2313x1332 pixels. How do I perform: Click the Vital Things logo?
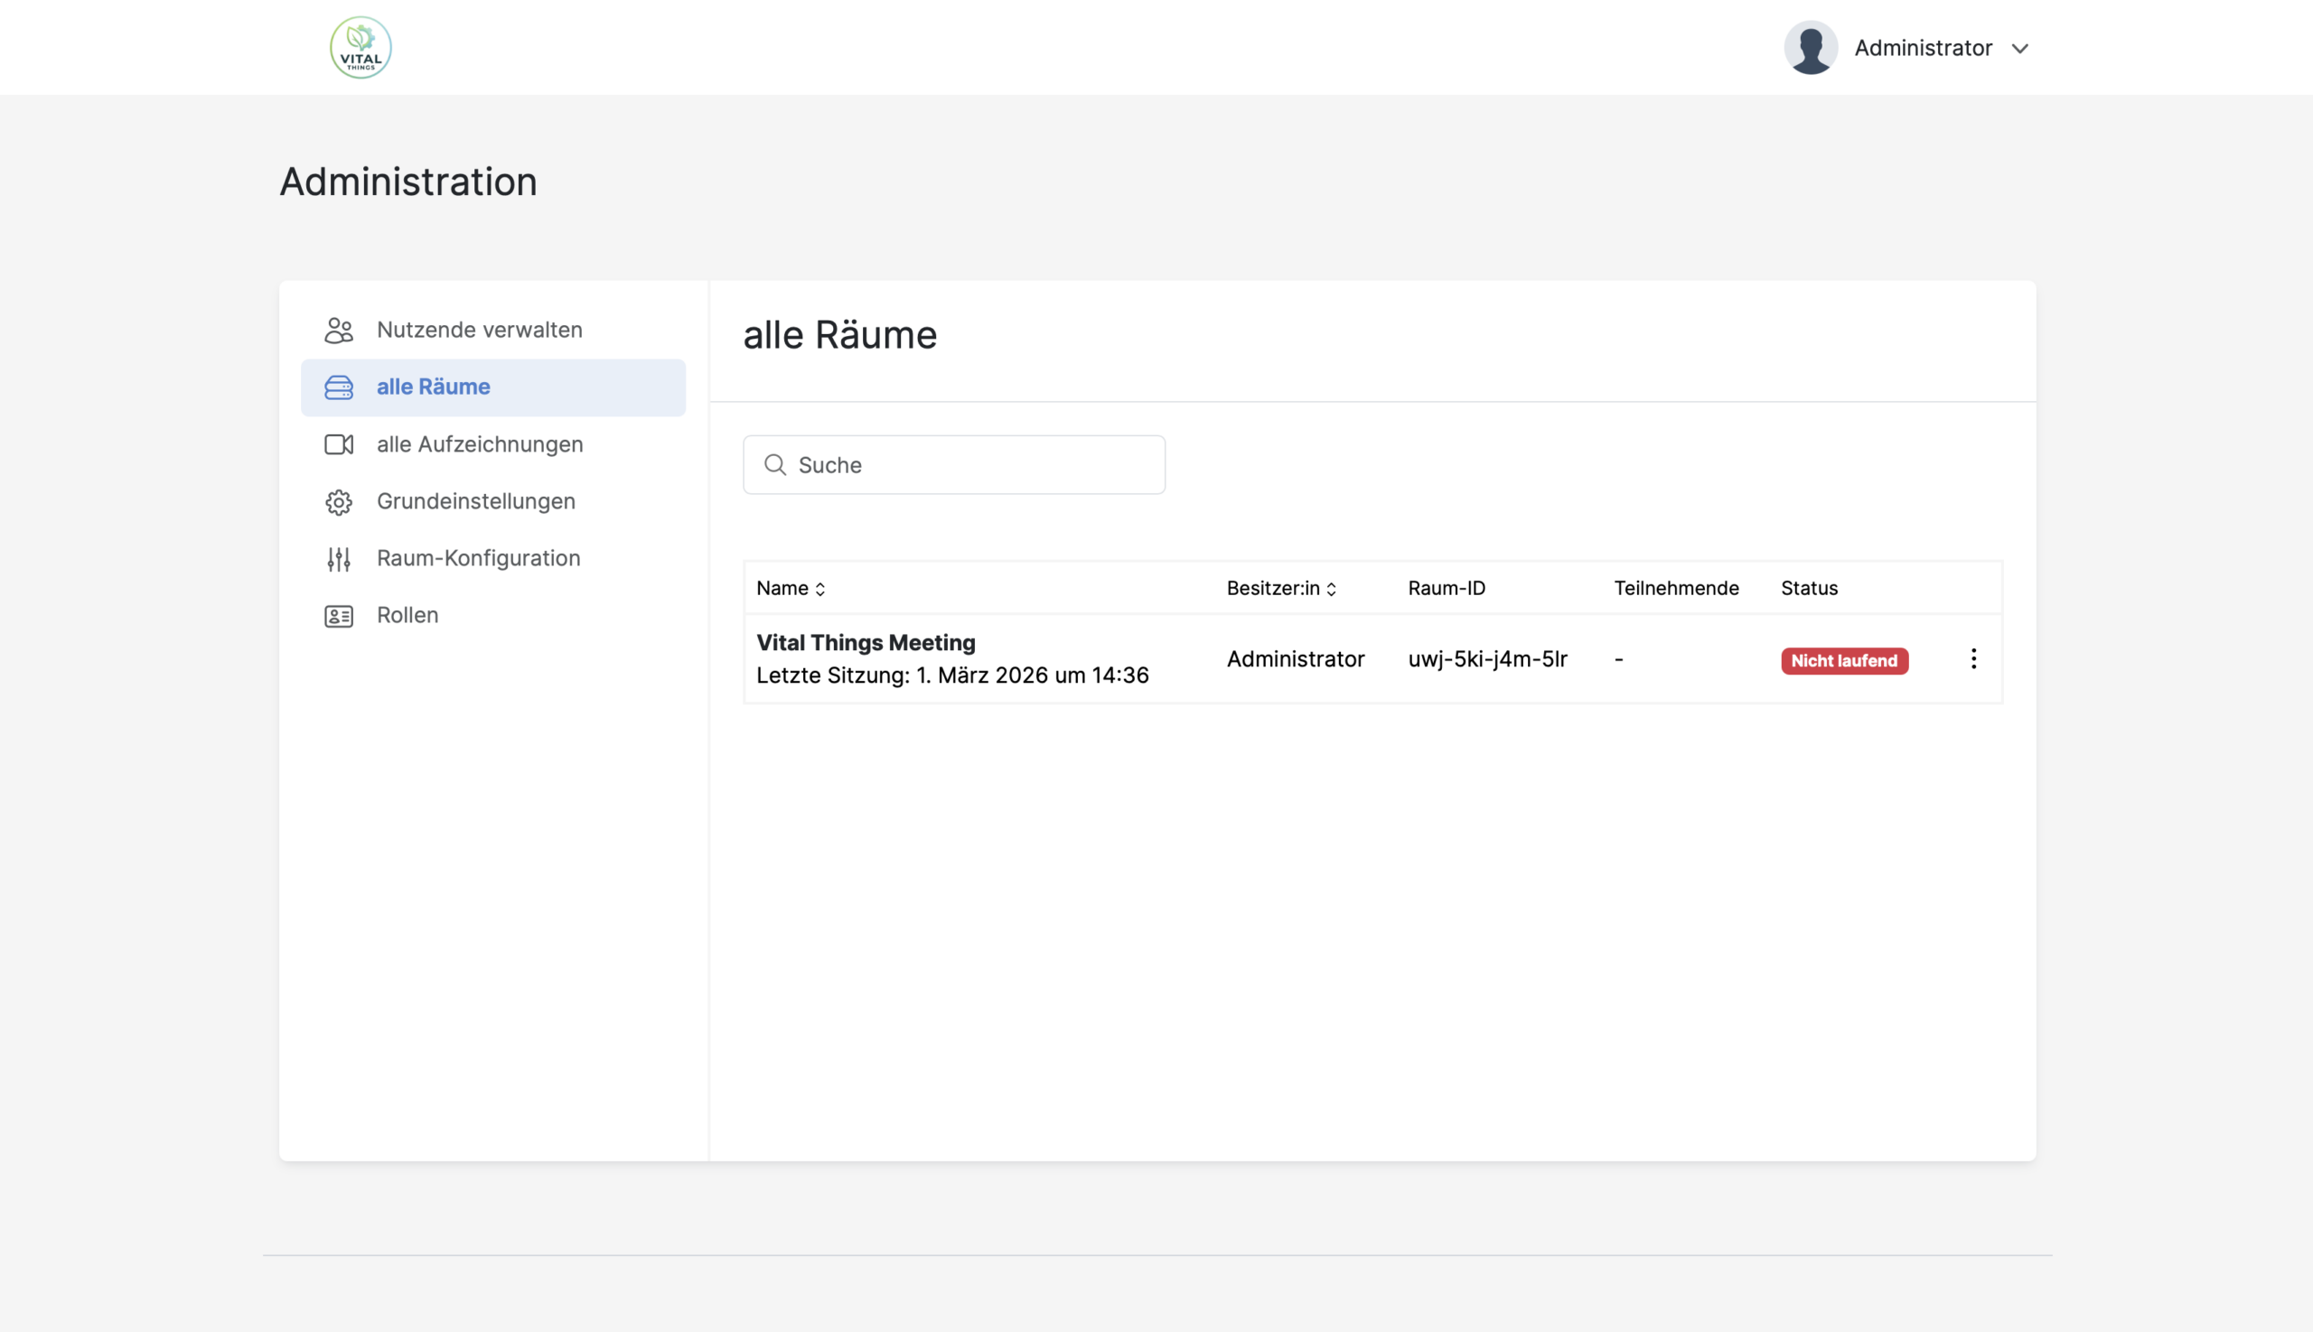[x=361, y=48]
